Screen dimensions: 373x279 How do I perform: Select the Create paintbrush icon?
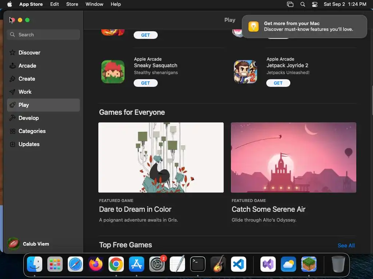pos(12,79)
